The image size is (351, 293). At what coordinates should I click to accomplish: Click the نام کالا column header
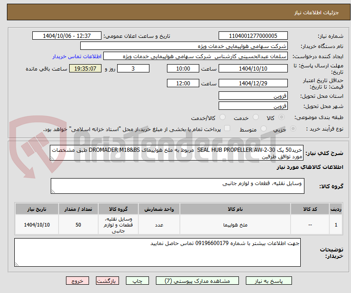click(x=235, y=209)
